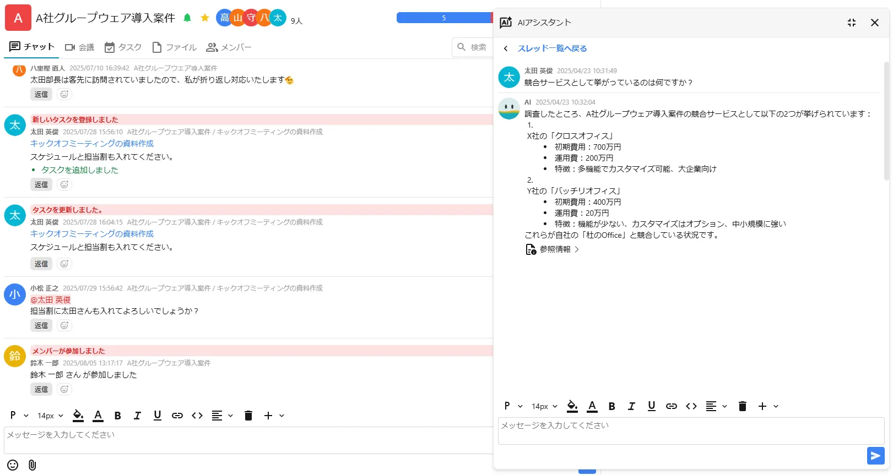Reply to 鈴木 一郎 joined message

coord(41,389)
